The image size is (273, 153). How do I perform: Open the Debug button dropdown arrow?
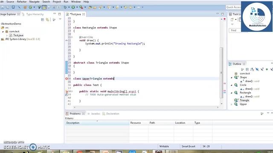coord(69,7)
